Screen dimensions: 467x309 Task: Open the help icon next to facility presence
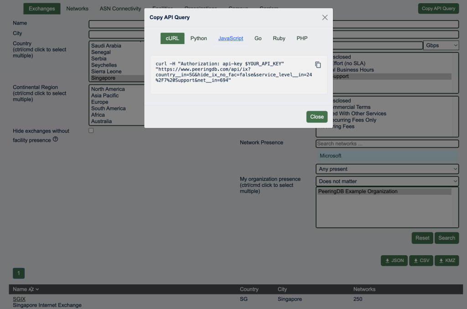55,139
